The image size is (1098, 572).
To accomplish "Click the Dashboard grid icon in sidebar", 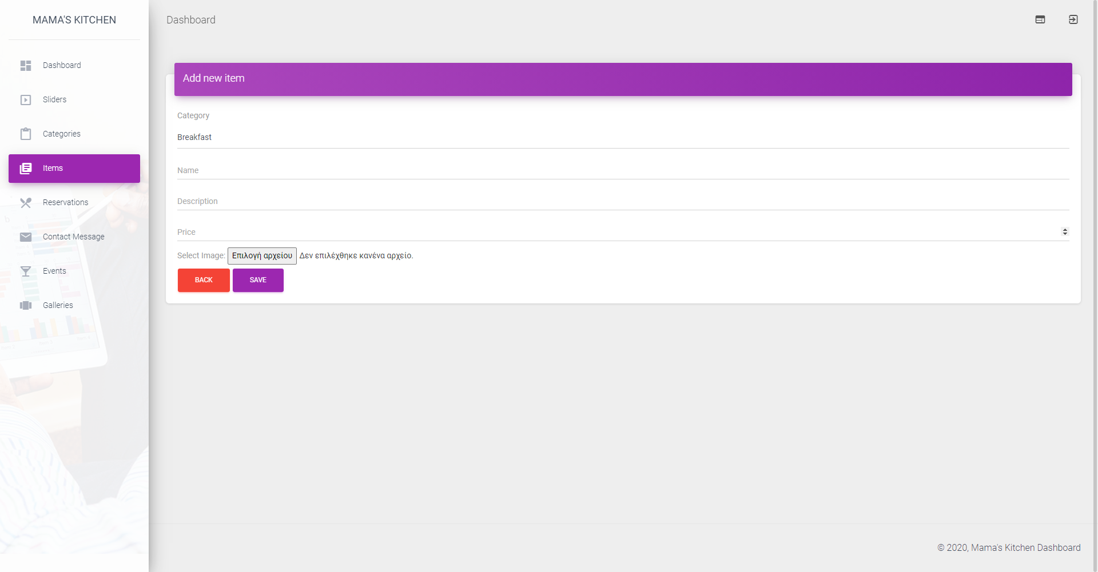I will (x=26, y=66).
